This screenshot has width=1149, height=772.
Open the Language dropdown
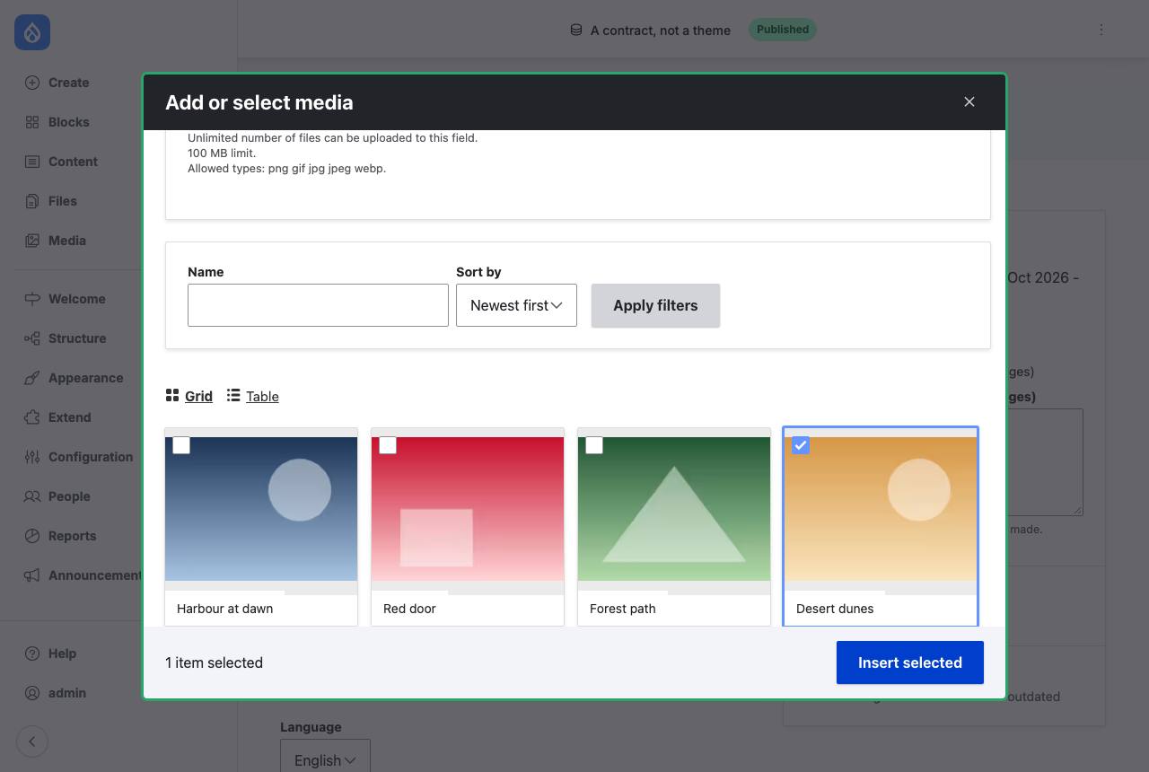tap(325, 756)
